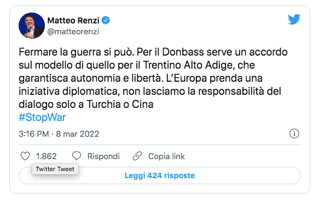The image size is (319, 200).
Task: Like the tweet with heart icon
Action: click(x=25, y=156)
